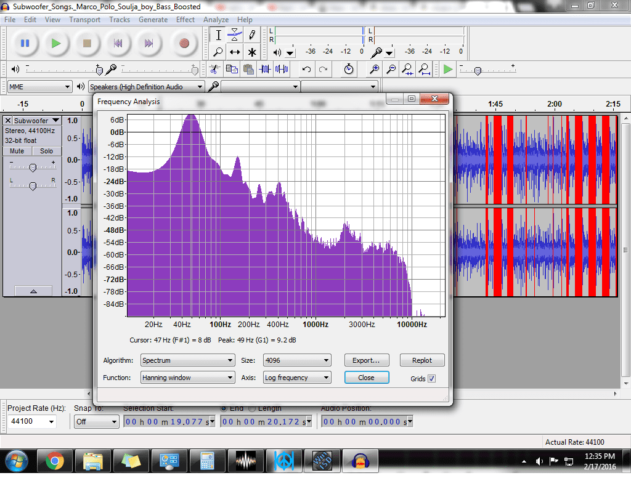Click the Close button in Frequency Analysis

point(367,378)
